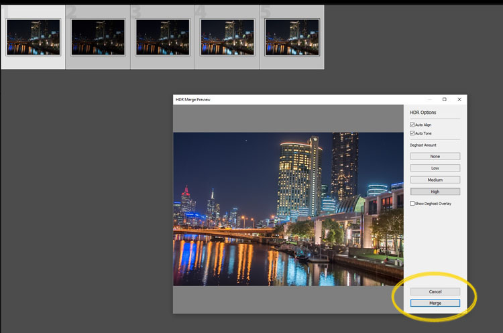Set deghost amount to None
The height and width of the screenshot is (333, 503).
(x=435, y=156)
